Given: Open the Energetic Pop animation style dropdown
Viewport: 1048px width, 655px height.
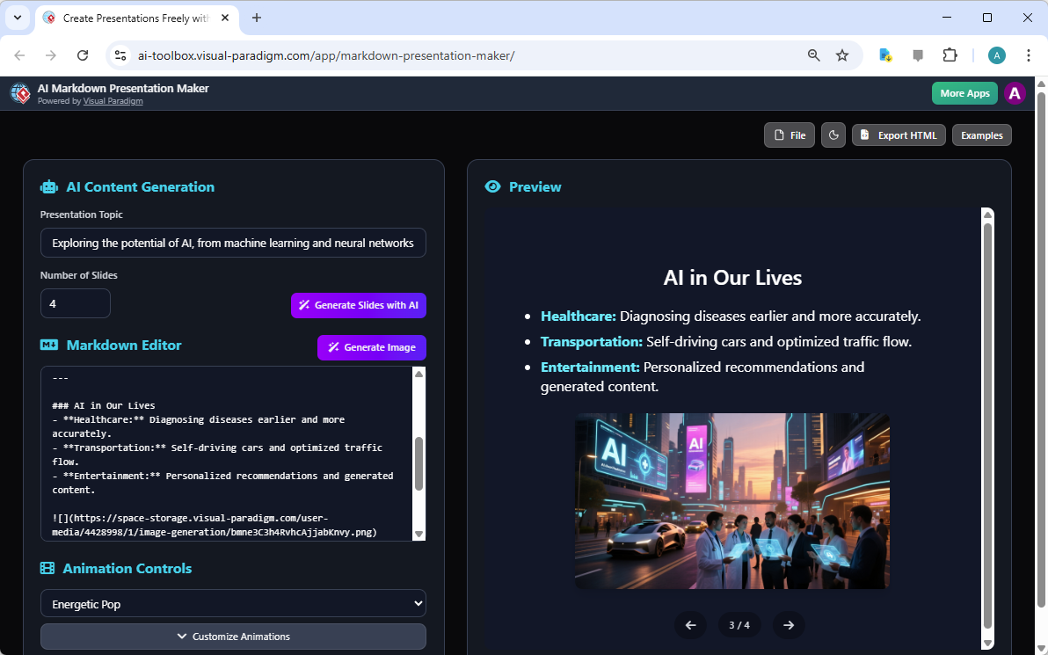Looking at the screenshot, I should (x=233, y=603).
